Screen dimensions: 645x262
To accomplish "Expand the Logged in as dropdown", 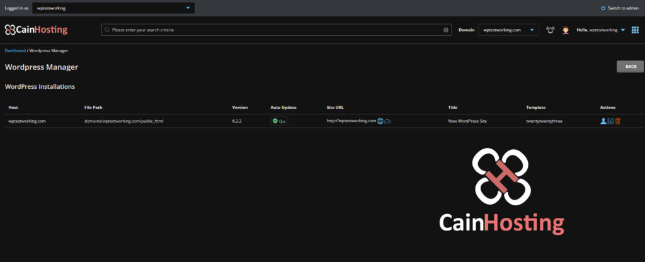I will pos(113,8).
